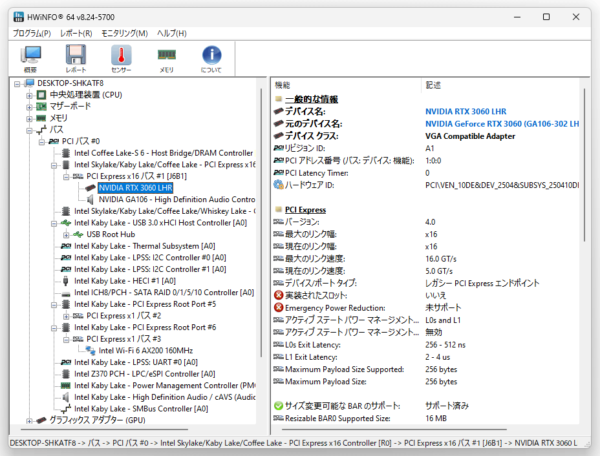Click speaker icon of NVIDIA GA106 audio
Image resolution: width=600 pixels, height=456 pixels.
[x=91, y=200]
